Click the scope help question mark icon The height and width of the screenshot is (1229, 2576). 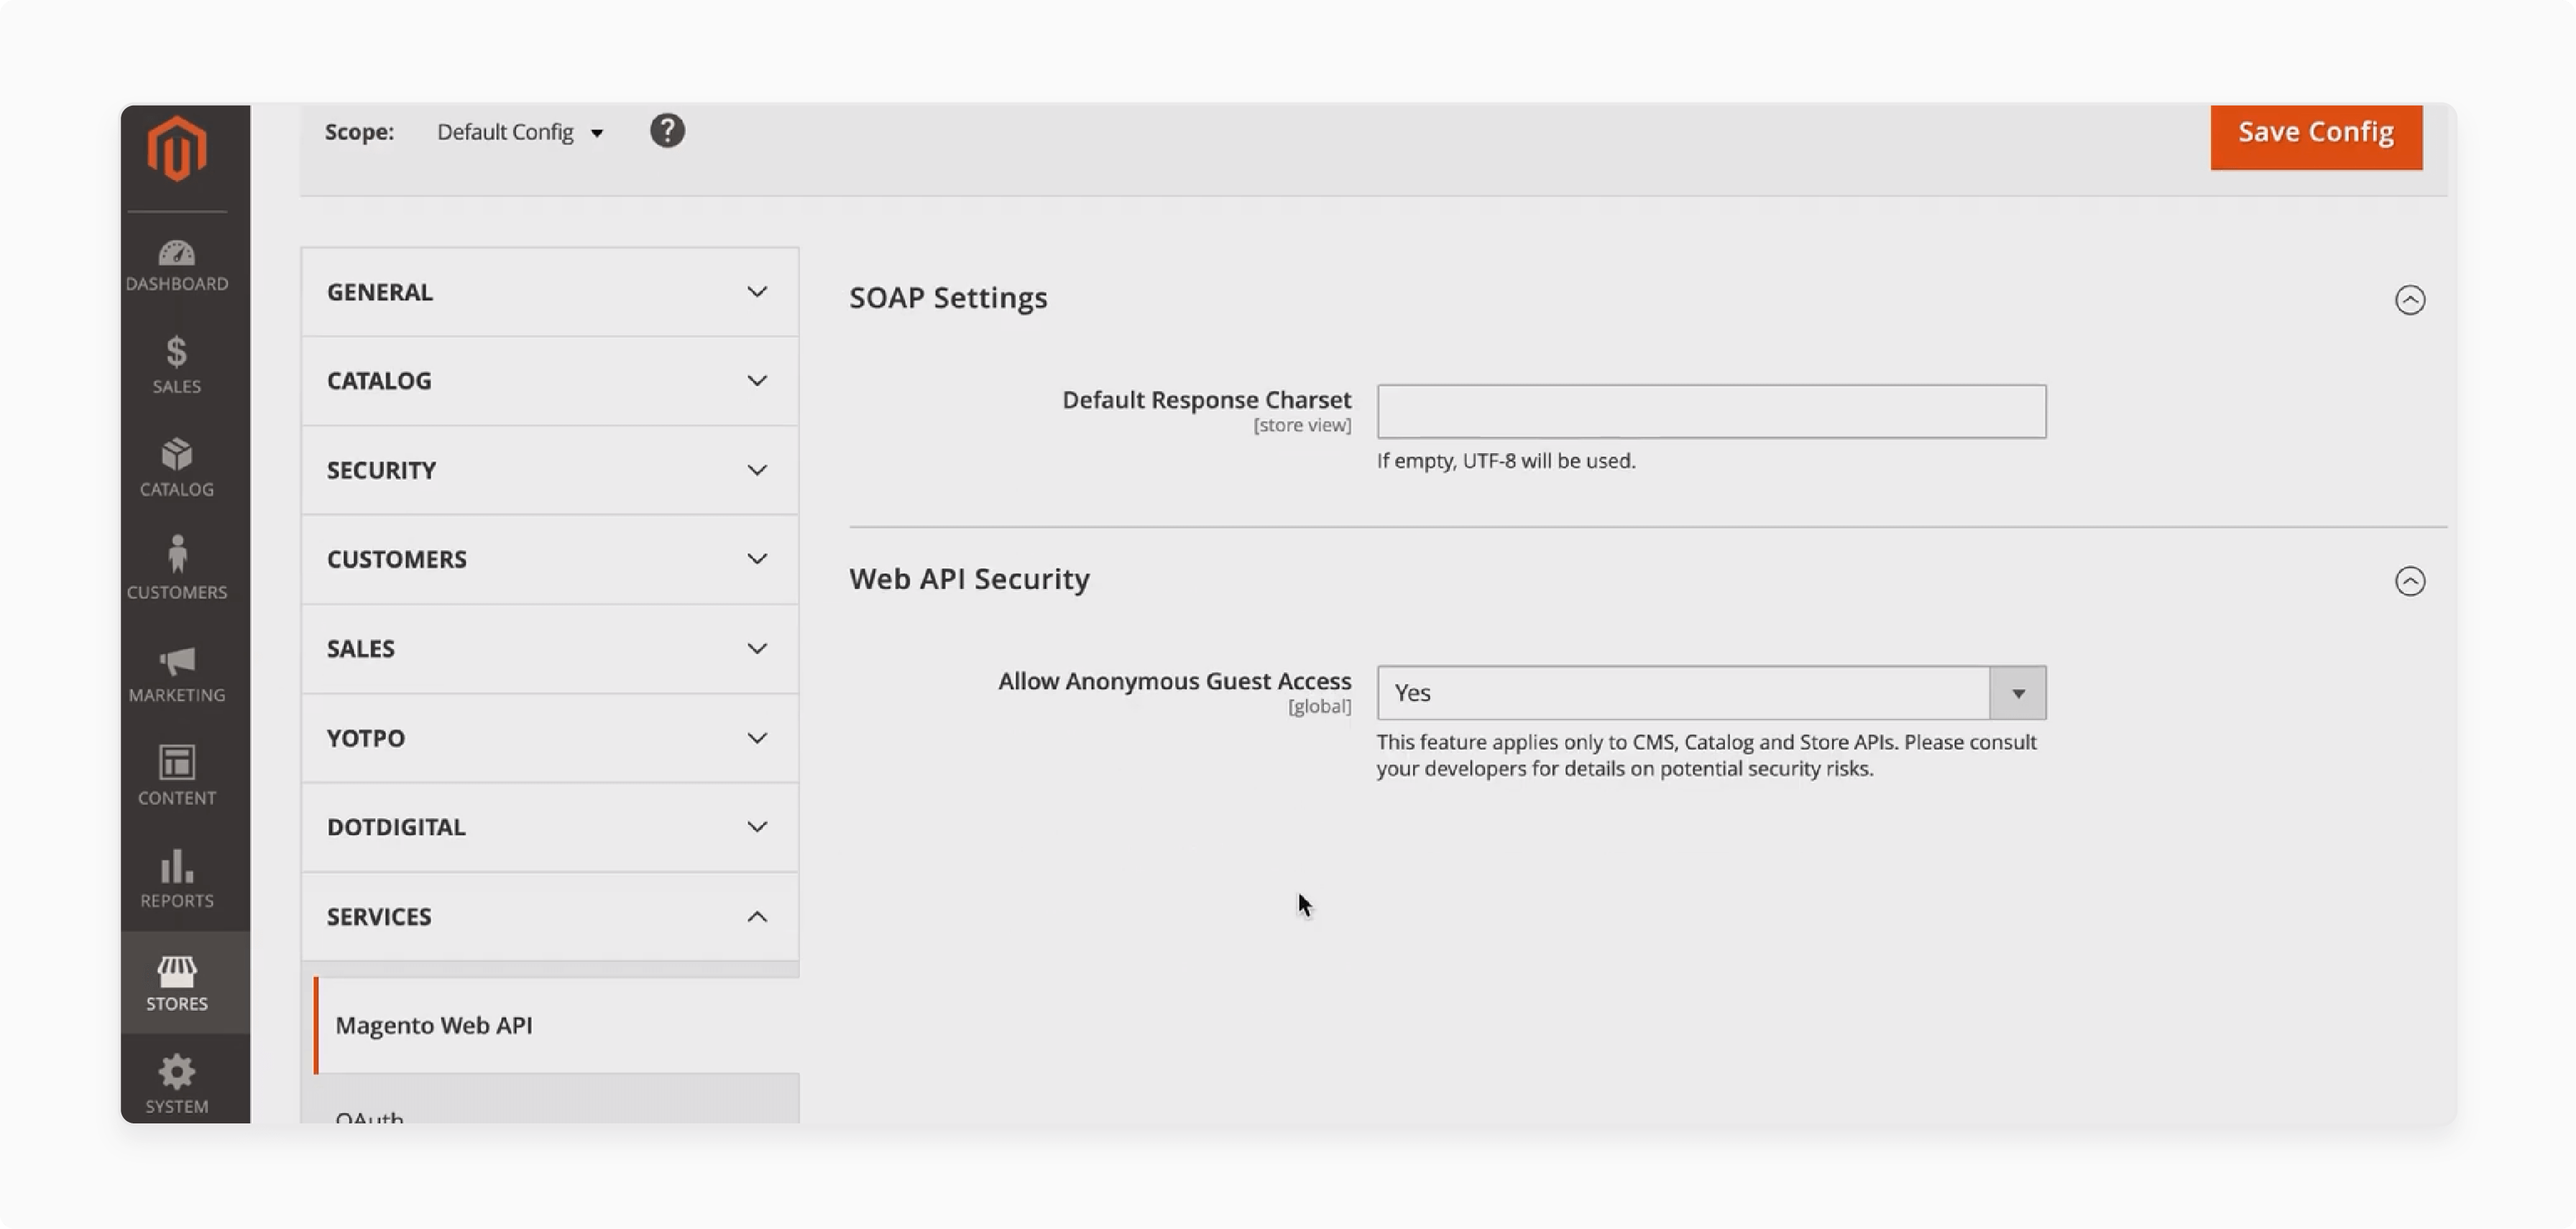coord(667,131)
